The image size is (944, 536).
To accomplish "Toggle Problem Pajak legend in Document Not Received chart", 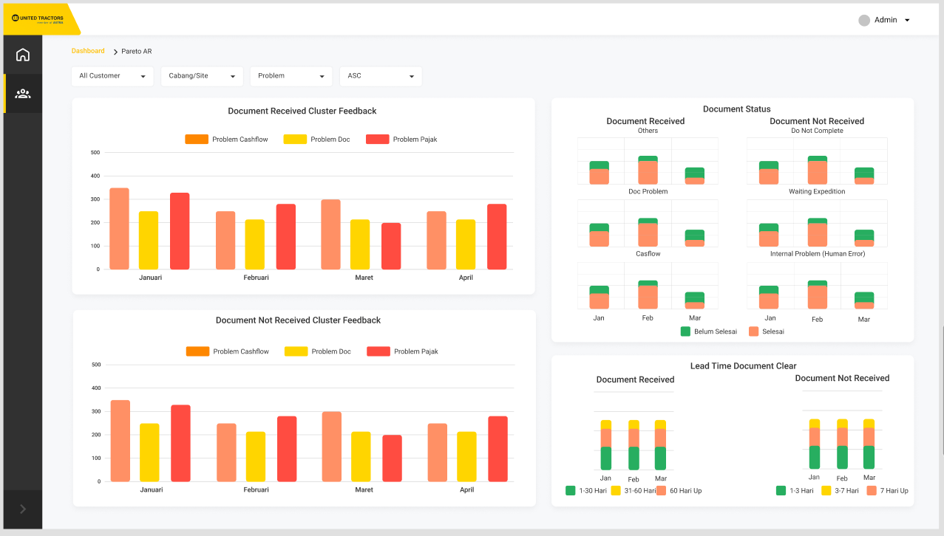I will pyautogui.click(x=403, y=351).
